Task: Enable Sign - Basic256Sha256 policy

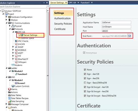Action: (x=85, y=83)
